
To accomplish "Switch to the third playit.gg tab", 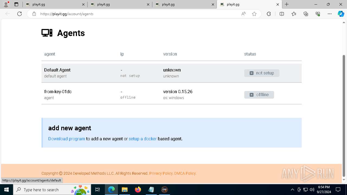I will pos(185,4).
